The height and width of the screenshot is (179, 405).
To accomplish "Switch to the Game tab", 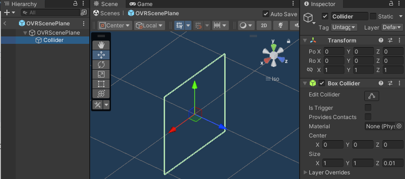I will [141, 4].
